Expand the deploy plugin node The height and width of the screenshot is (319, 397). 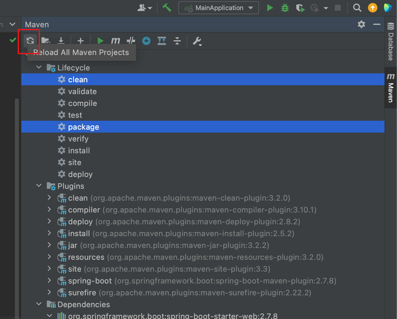pos(49,221)
